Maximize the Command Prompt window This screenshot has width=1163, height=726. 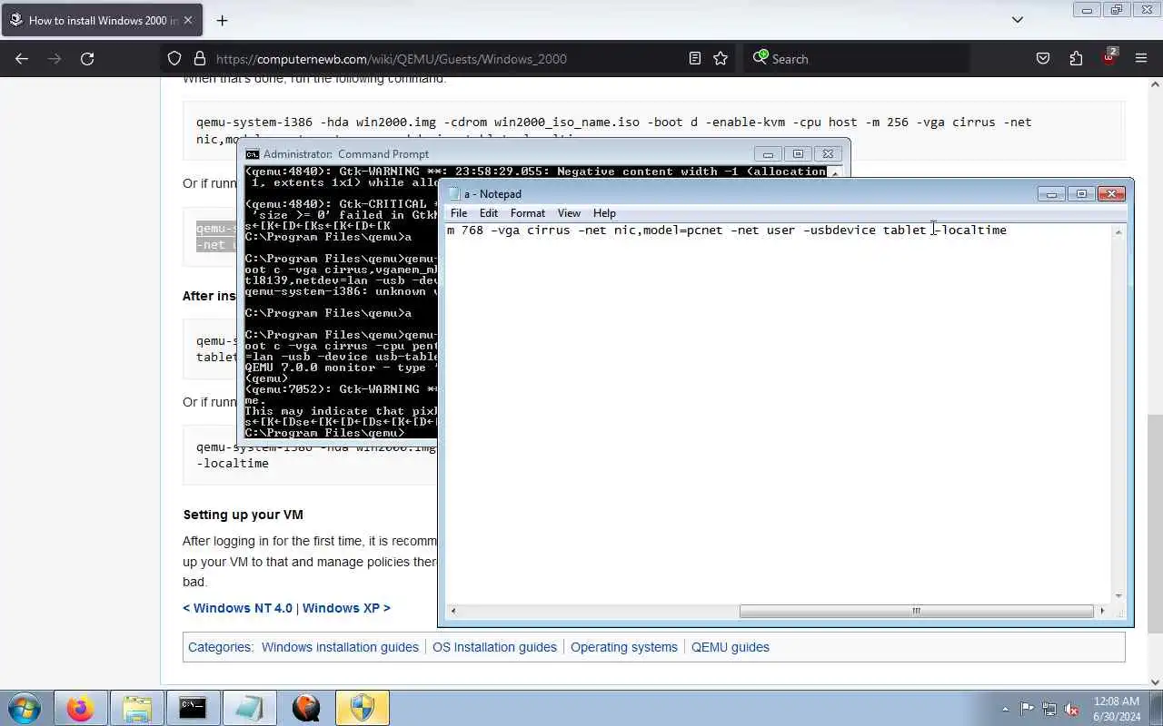coord(798,153)
